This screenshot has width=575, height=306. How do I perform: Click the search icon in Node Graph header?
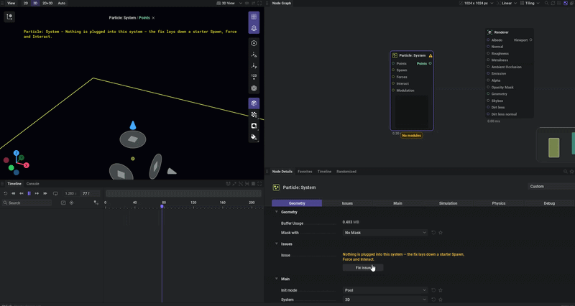point(546,3)
